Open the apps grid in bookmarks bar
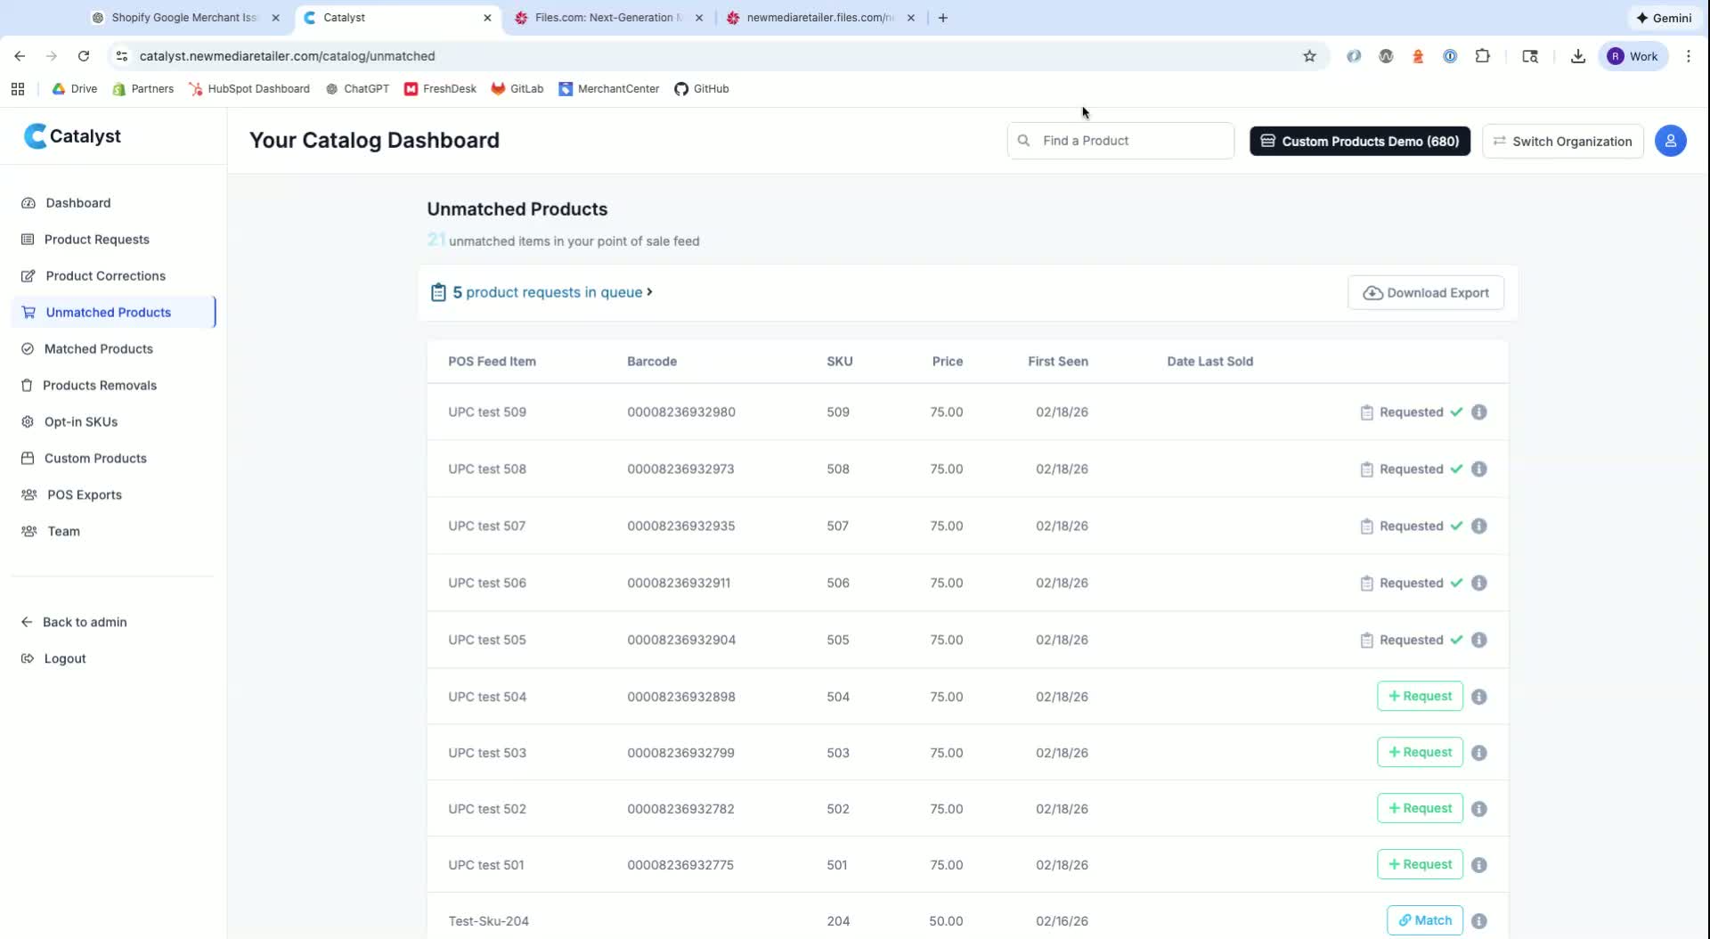This screenshot has width=1710, height=939. coord(18,89)
